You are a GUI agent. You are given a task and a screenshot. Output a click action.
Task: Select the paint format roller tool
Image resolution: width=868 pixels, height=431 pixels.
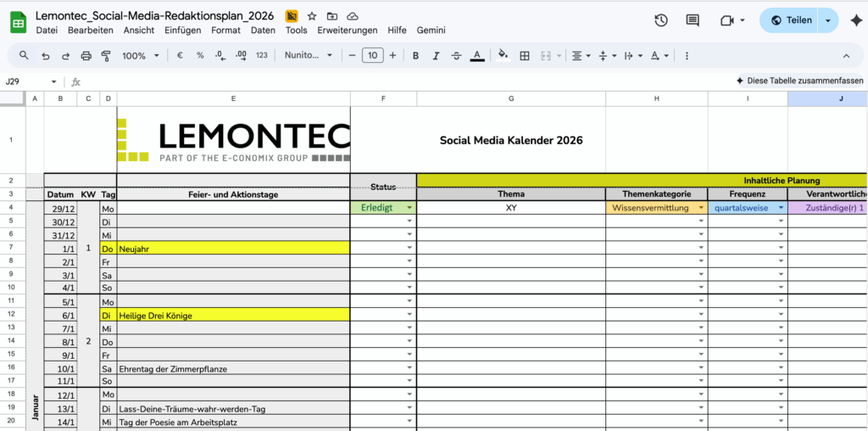106,56
